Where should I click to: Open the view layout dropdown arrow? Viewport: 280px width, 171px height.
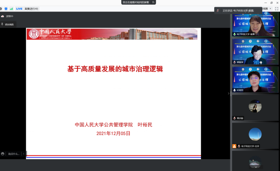coord(270,8)
